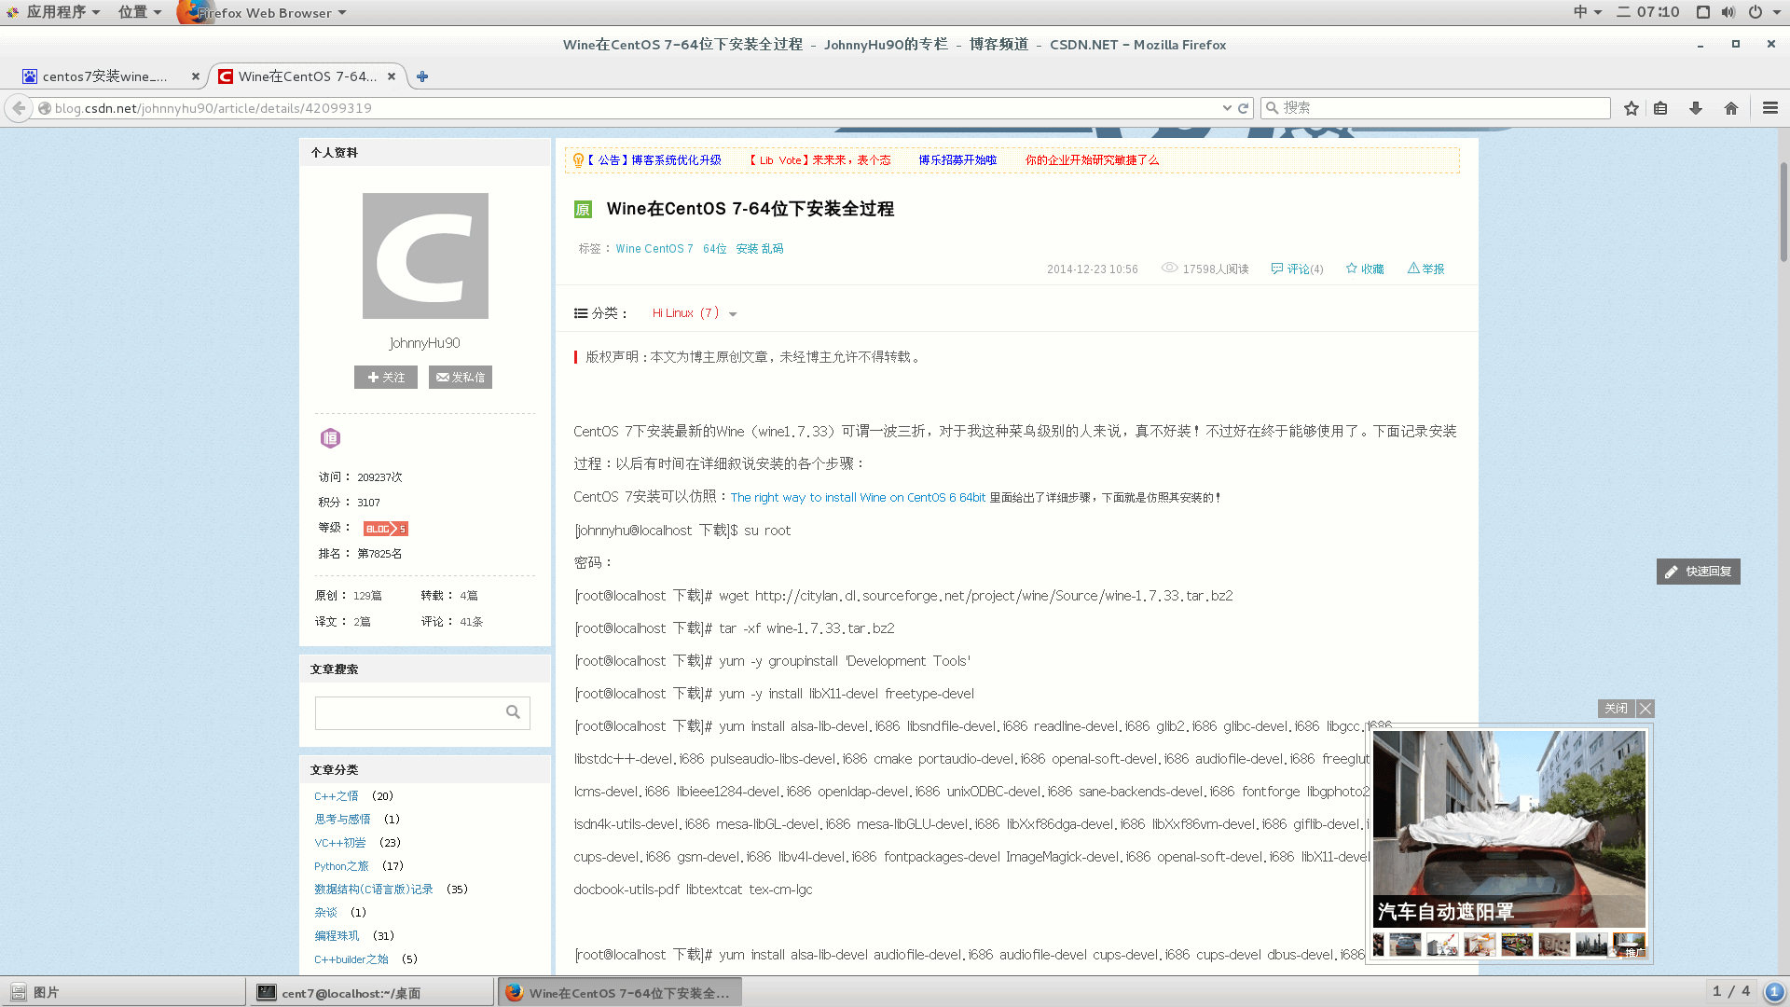1790x1007 pixels.
Task: Click 收藏 favorite star link
Action: (x=1365, y=269)
